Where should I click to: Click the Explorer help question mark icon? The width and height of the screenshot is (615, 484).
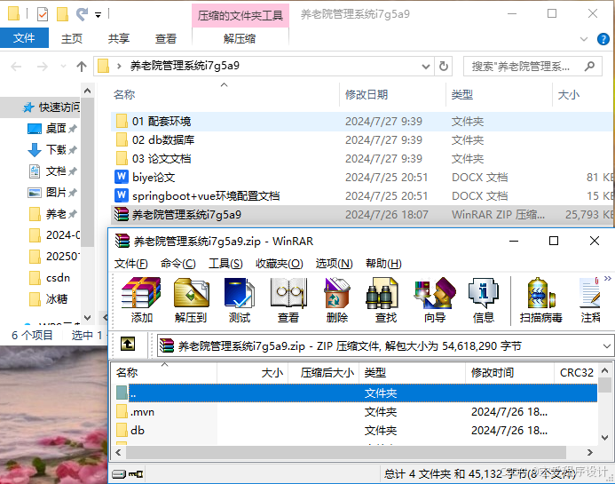click(x=603, y=39)
